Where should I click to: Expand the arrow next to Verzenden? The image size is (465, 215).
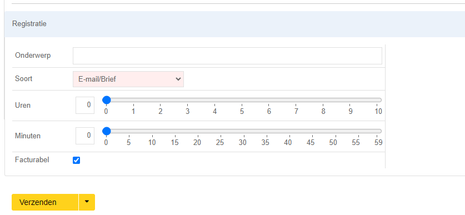point(87,202)
